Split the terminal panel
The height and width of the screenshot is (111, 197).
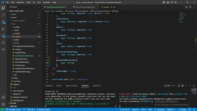coord(179,86)
